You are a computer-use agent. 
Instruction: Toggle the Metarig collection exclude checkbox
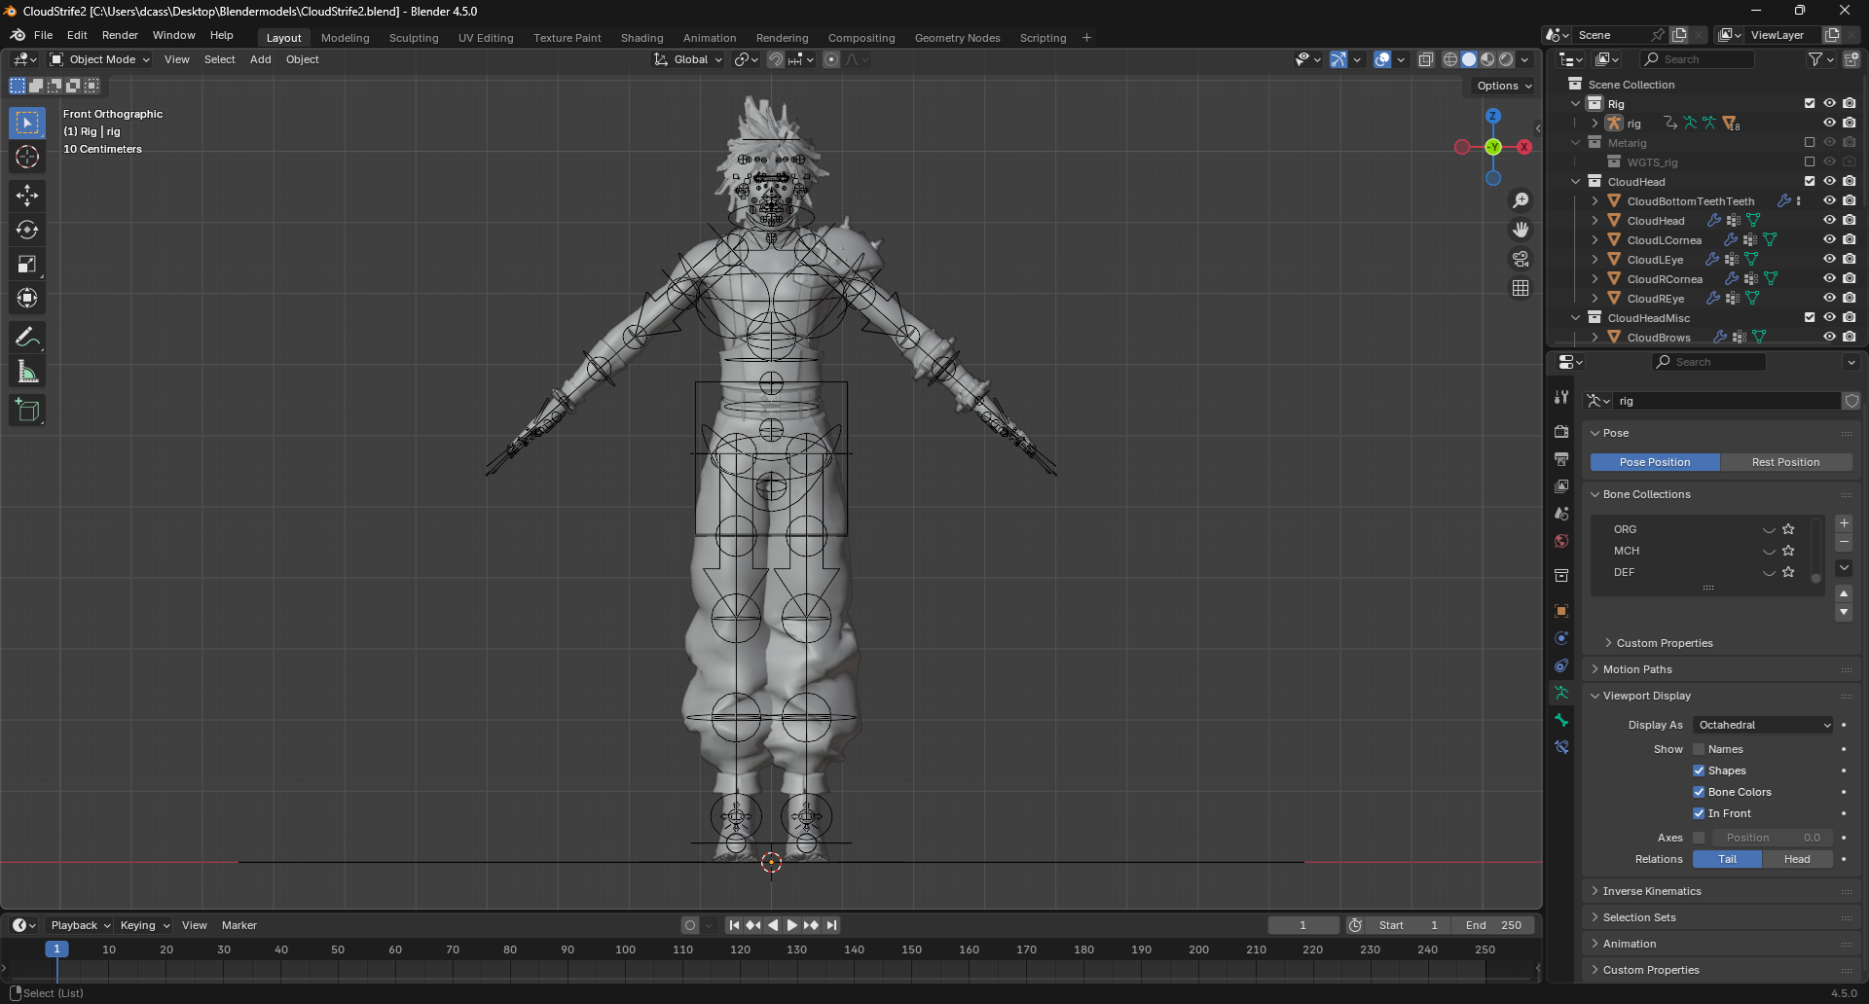point(1810,142)
